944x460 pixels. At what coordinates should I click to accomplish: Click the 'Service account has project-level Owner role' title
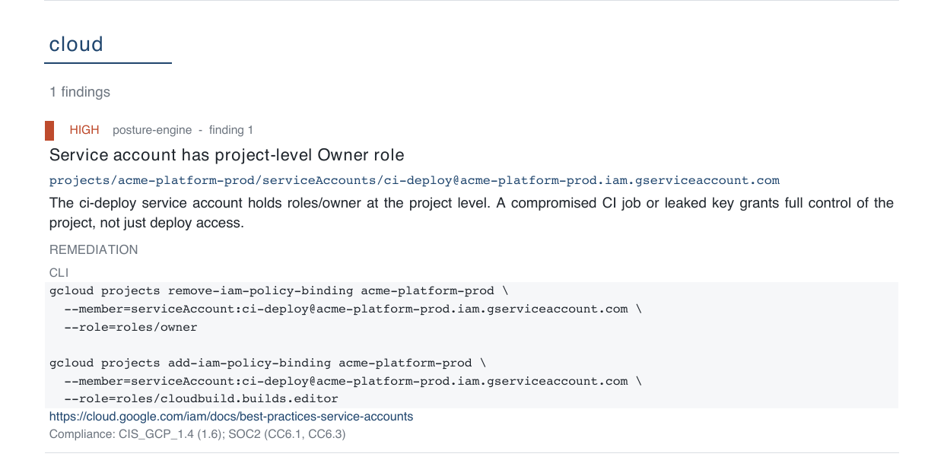point(227,155)
